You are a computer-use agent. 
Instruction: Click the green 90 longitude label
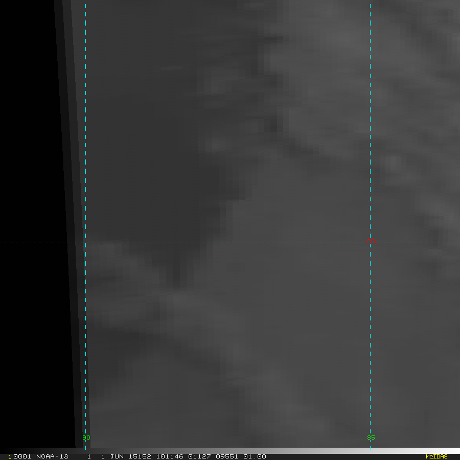click(86, 438)
